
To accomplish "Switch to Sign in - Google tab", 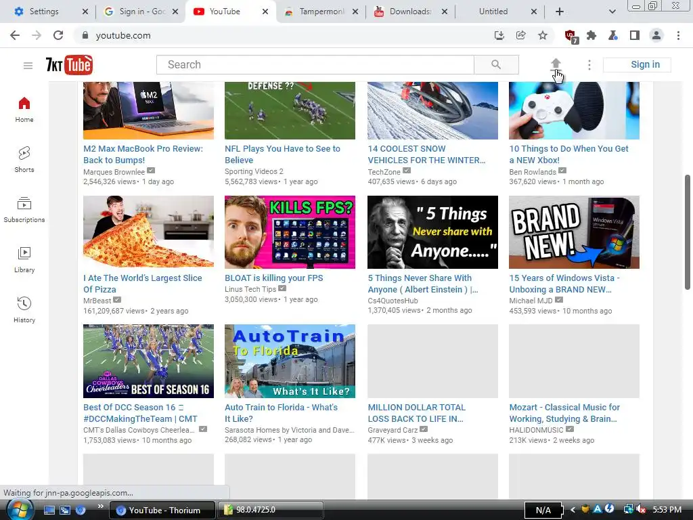I will (141, 12).
